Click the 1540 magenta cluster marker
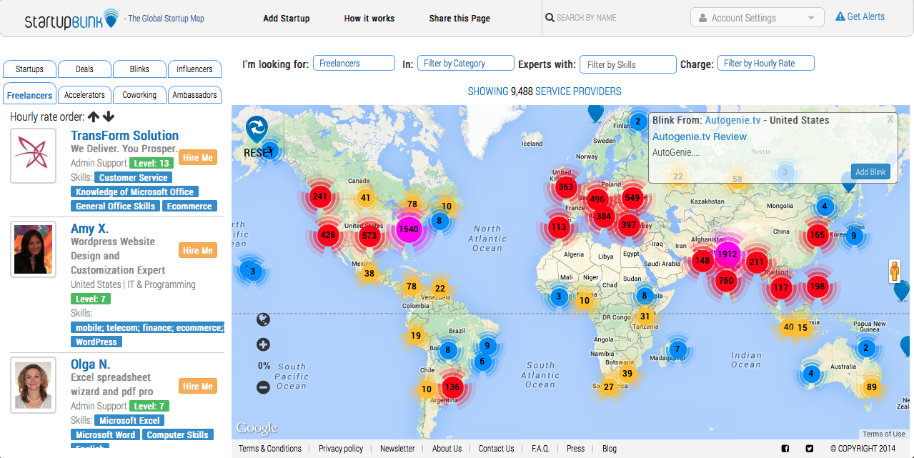Viewport: 914px width, 458px height. [409, 229]
